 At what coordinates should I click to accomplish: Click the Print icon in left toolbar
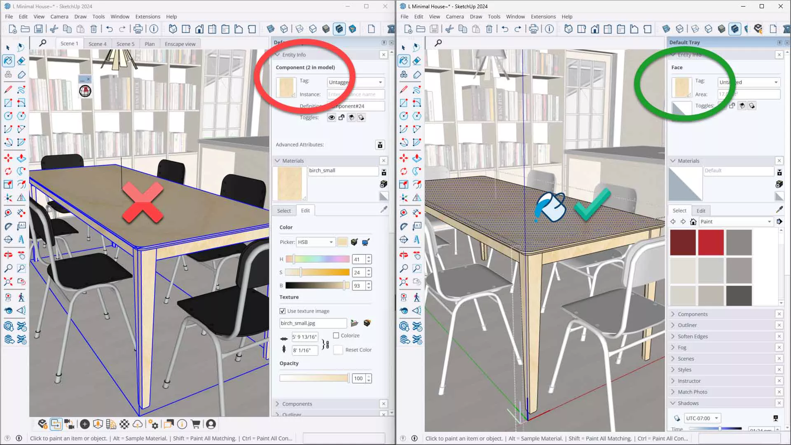tap(138, 29)
